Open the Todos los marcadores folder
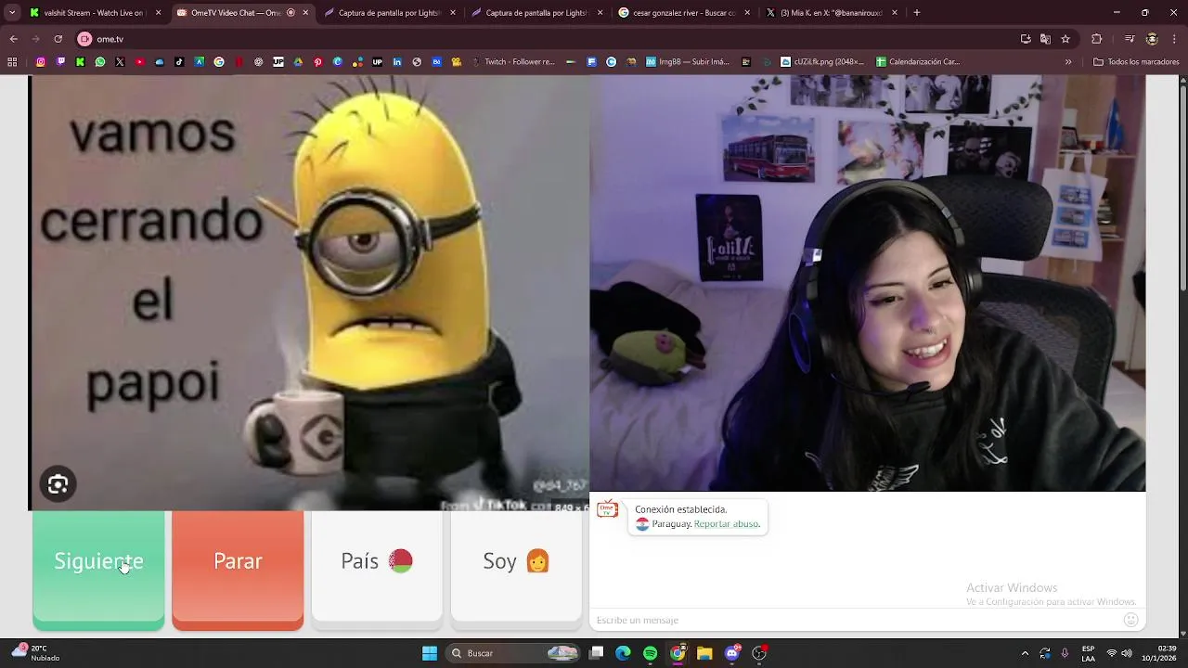1188x668 pixels. click(1136, 62)
